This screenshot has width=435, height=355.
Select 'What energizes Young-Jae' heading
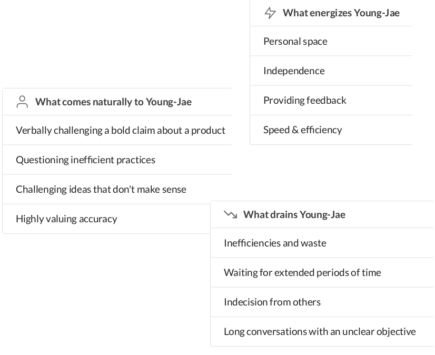click(x=341, y=13)
